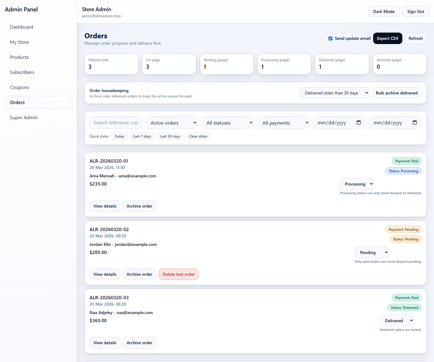Change status dropdown on order ALR-20260320-01
The width and height of the screenshot is (434, 362).
[x=357, y=184]
